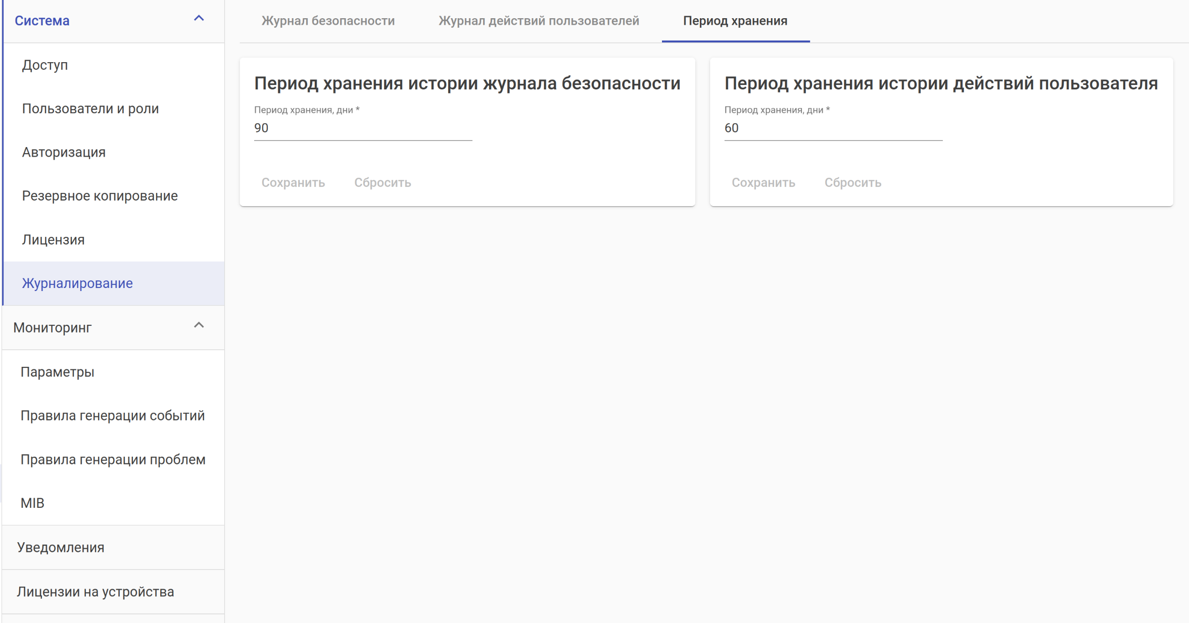Open Параметры under Мониторинг
The height and width of the screenshot is (623, 1189).
point(57,372)
